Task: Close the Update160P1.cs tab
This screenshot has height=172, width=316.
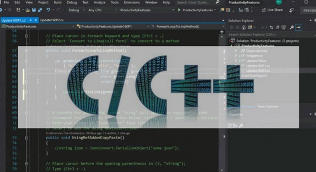Action: tap(36, 20)
